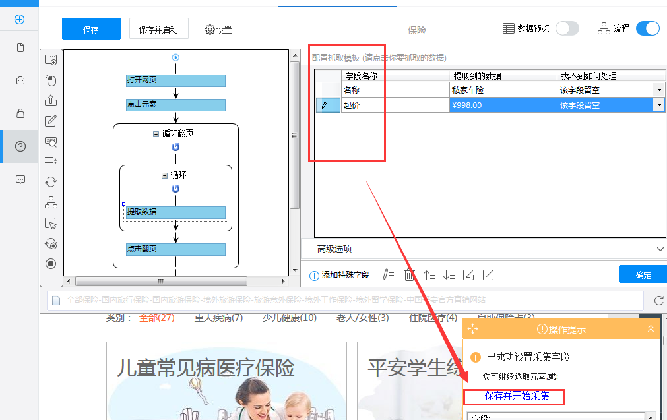Click the refresh page icon beside the URL bar
667x420 pixels.
(659, 301)
